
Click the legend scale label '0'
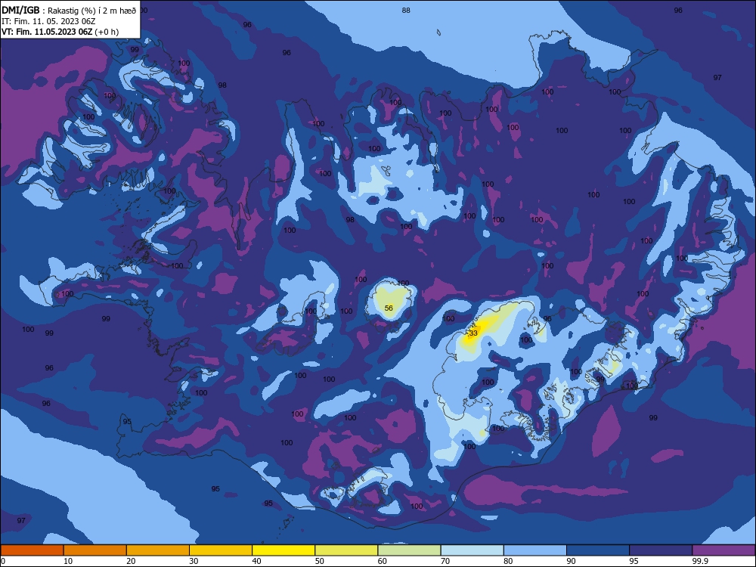pos(3,561)
